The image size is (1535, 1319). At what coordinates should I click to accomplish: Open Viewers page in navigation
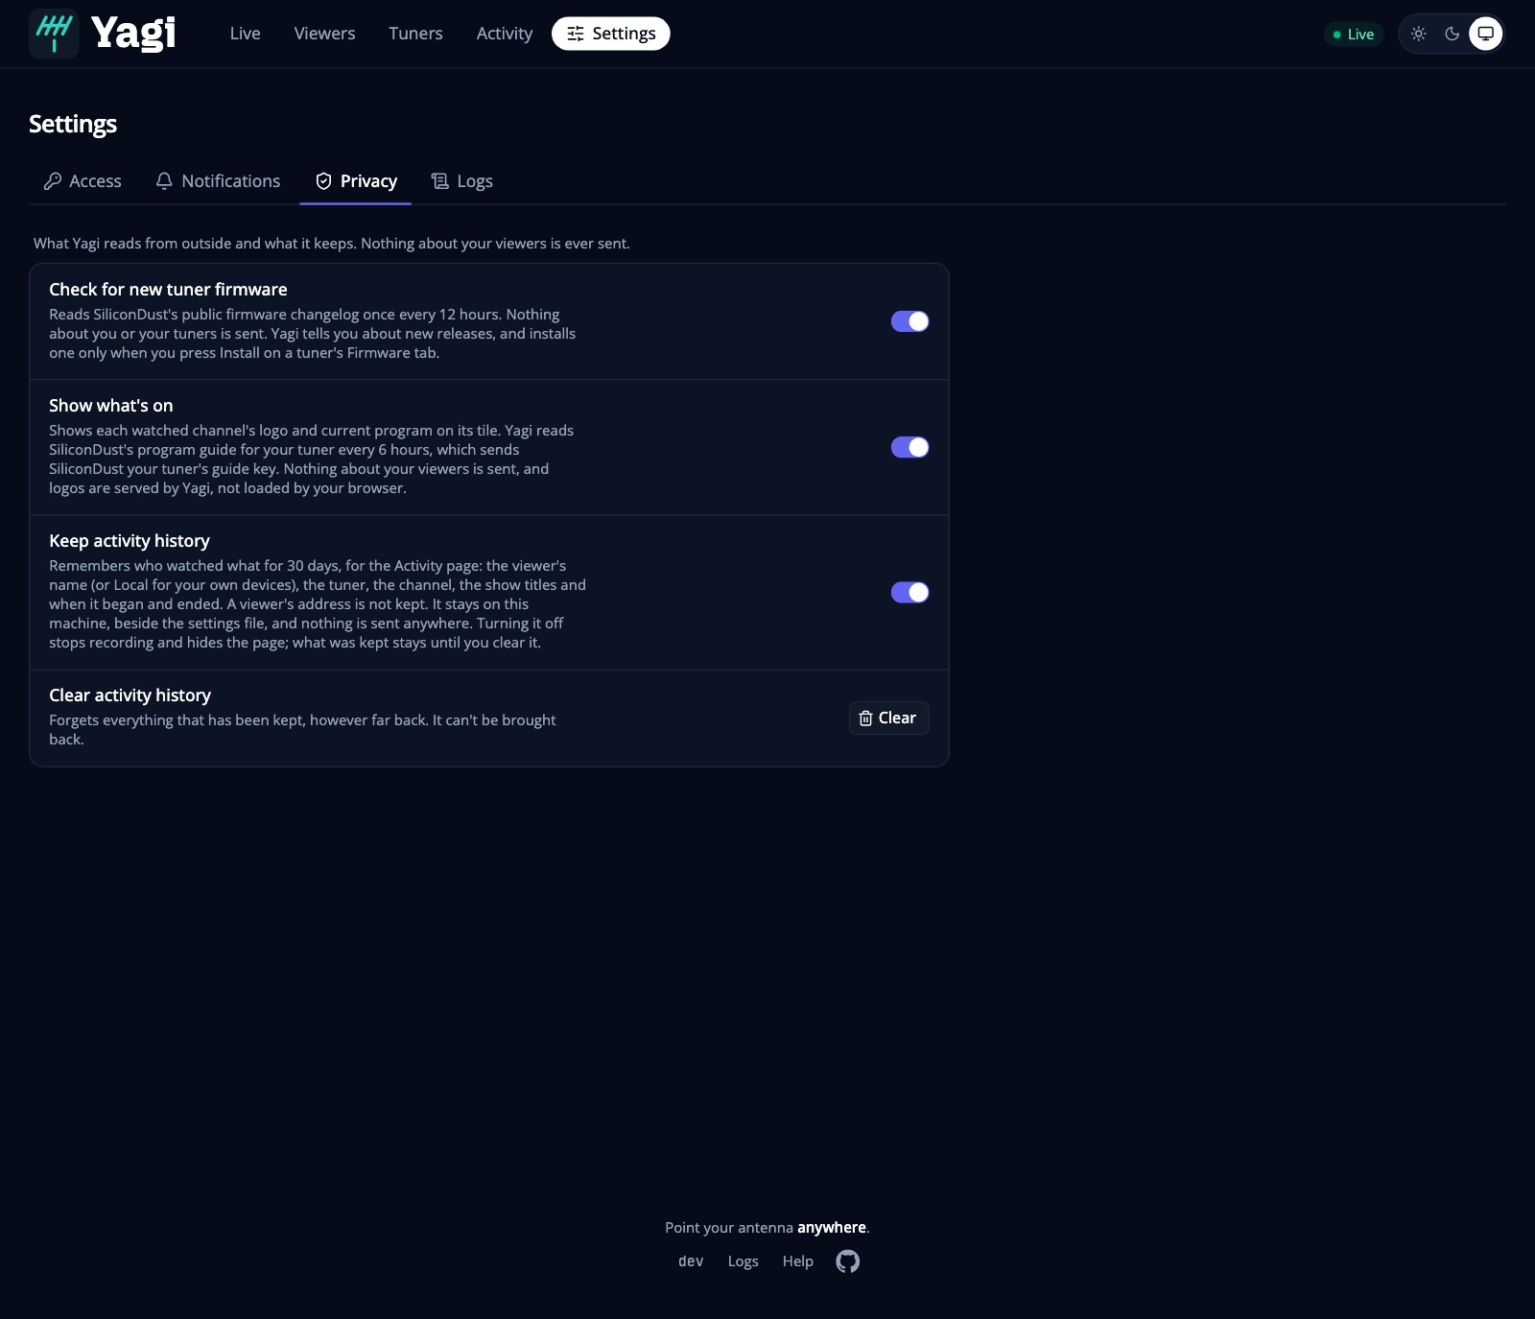point(324,34)
